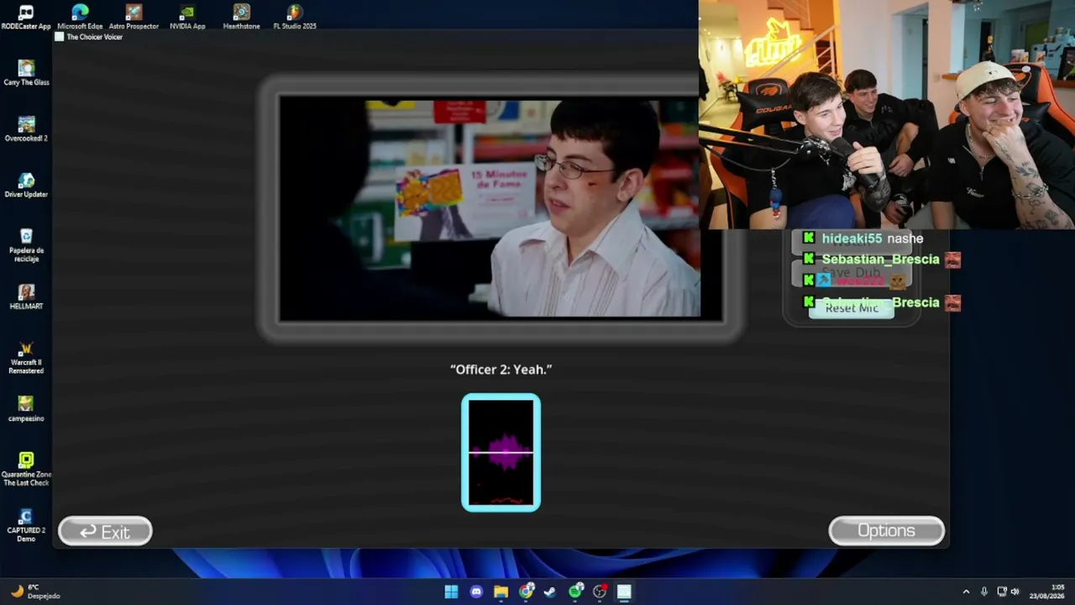Open the clock and date at 1:05
Image resolution: width=1075 pixels, height=605 pixels.
[1046, 592]
